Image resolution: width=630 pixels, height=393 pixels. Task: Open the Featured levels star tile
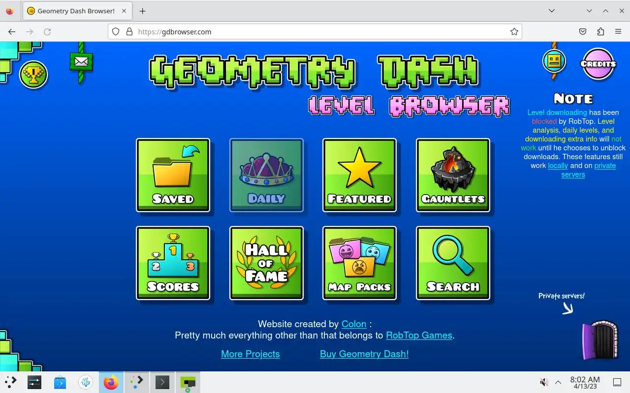click(359, 175)
